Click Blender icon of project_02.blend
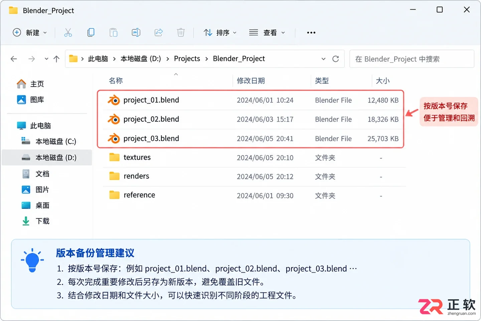 (x=114, y=119)
